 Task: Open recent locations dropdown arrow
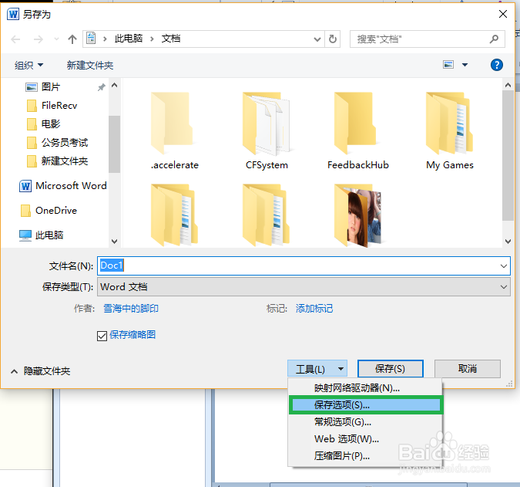pos(56,39)
